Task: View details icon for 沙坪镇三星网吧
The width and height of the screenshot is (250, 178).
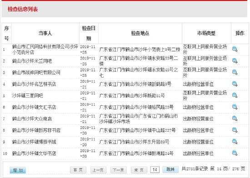Action: pos(235,95)
